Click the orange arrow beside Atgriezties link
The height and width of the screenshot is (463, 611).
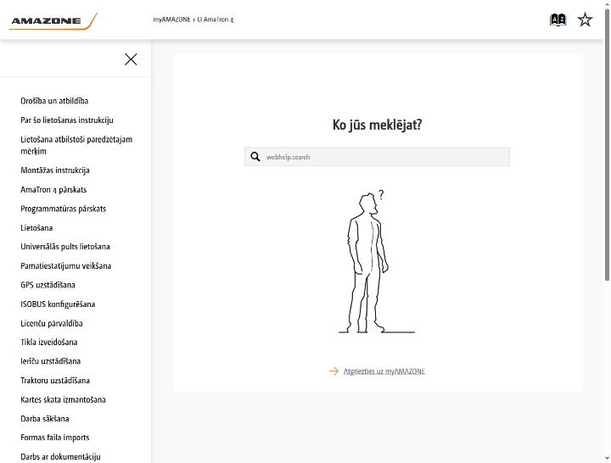coord(334,371)
